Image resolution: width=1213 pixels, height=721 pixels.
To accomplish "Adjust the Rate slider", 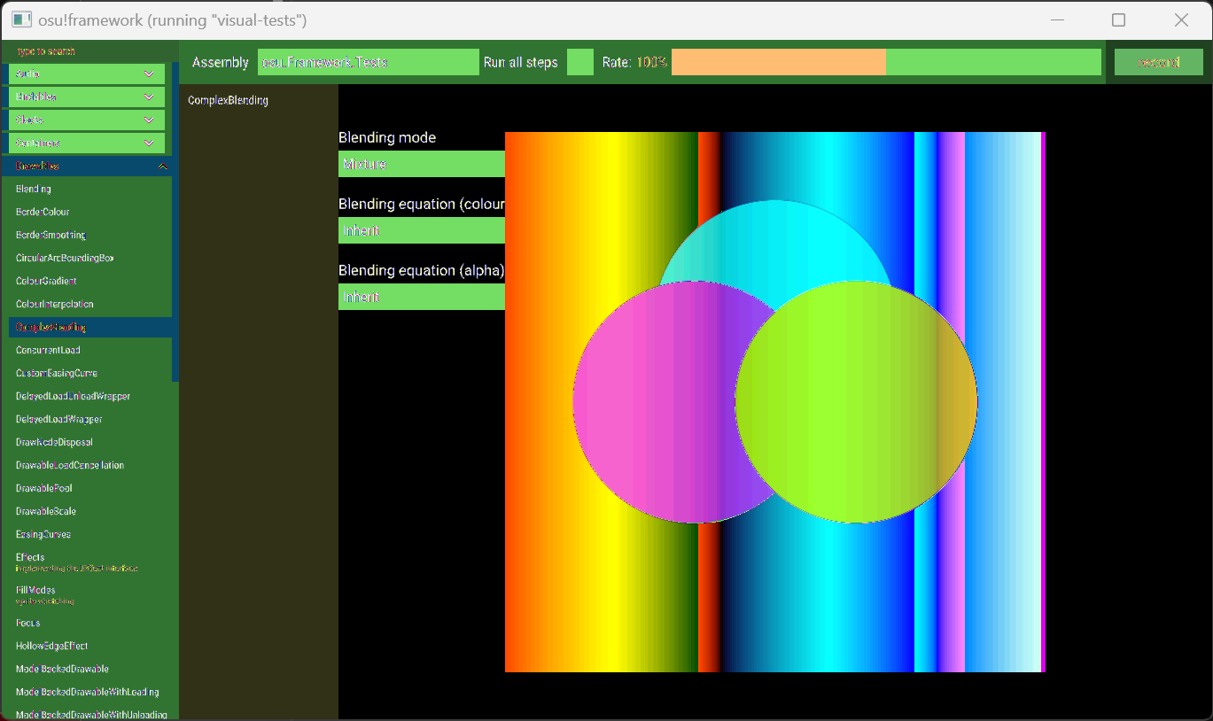I will pos(885,62).
